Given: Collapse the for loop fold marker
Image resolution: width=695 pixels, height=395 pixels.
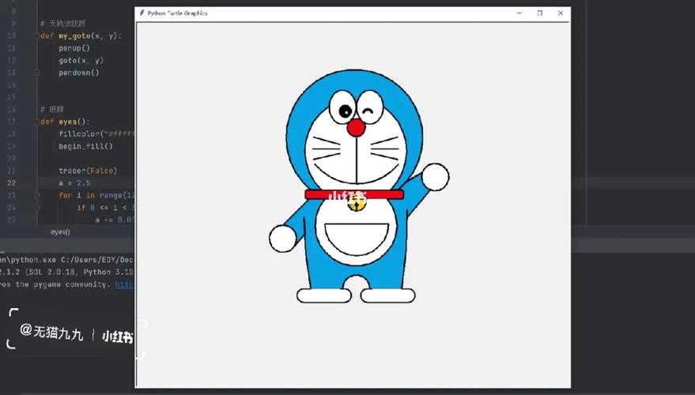Looking at the screenshot, I should point(38,195).
